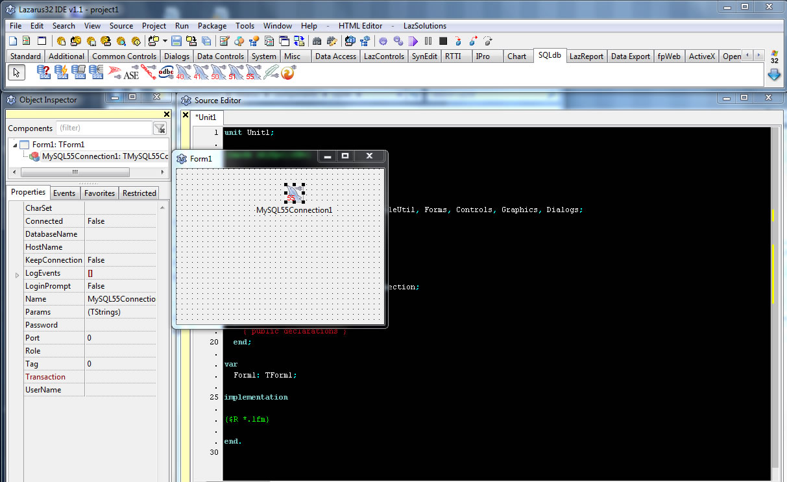Select the MySQL 55 connection component in palette

(254, 73)
